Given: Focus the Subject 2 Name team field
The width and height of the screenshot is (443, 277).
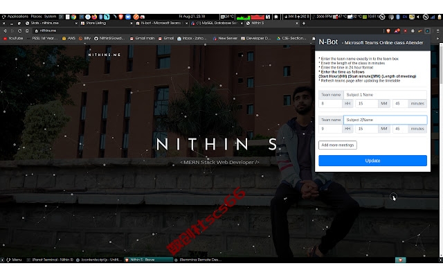Looking at the screenshot, I should 385,120.
